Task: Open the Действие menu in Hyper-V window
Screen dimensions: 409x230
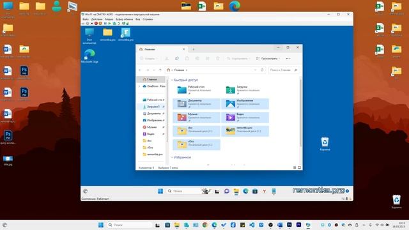Action: tap(96, 19)
